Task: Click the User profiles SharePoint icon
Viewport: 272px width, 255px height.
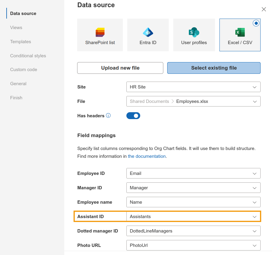Action: pyautogui.click(x=194, y=32)
